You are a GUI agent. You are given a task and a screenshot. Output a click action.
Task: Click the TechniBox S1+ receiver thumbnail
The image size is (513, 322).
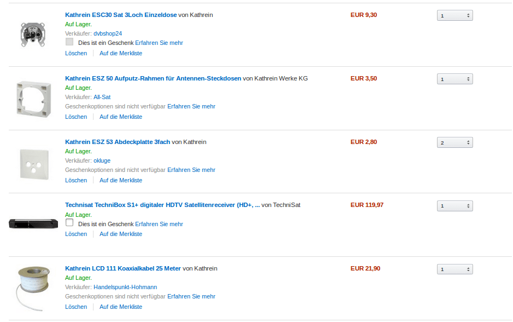point(33,223)
